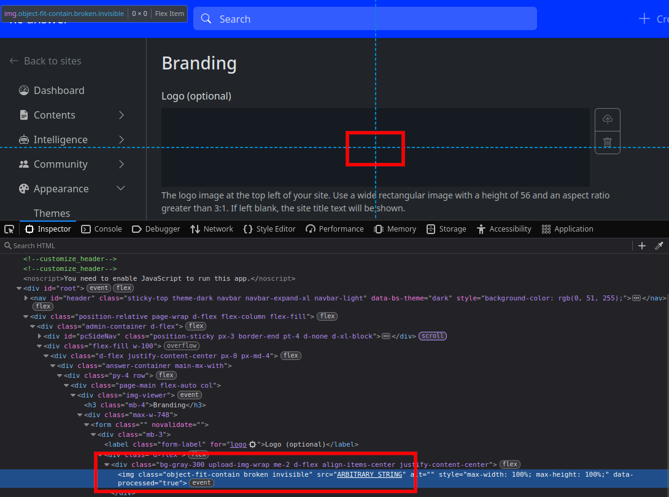The width and height of the screenshot is (669, 497).
Task: Click the element picker icon in devtools
Action: (x=9, y=229)
